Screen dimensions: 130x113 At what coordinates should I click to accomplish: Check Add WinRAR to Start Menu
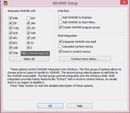(60, 22)
